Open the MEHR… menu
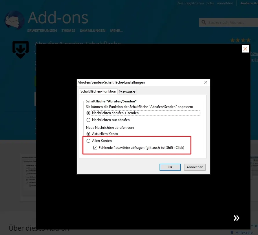The height and width of the screenshot is (235, 258). coord(117,31)
